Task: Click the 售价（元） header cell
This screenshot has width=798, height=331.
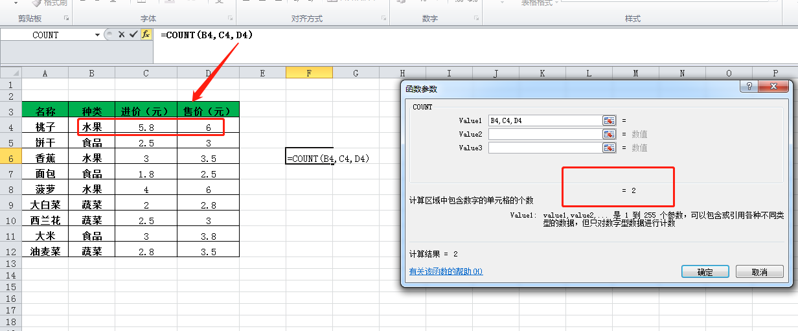Action: tap(208, 111)
